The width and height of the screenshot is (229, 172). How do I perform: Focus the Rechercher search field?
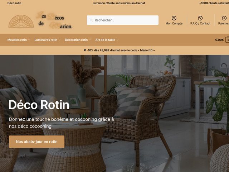click(x=122, y=20)
